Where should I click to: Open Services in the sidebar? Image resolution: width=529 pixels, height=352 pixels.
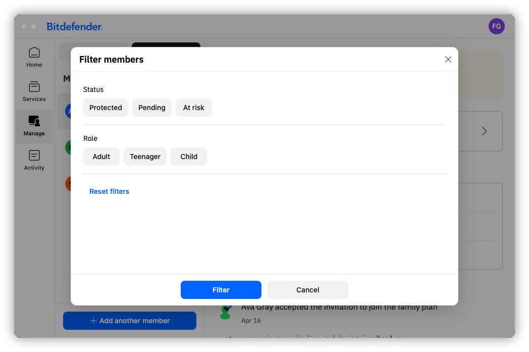(34, 92)
